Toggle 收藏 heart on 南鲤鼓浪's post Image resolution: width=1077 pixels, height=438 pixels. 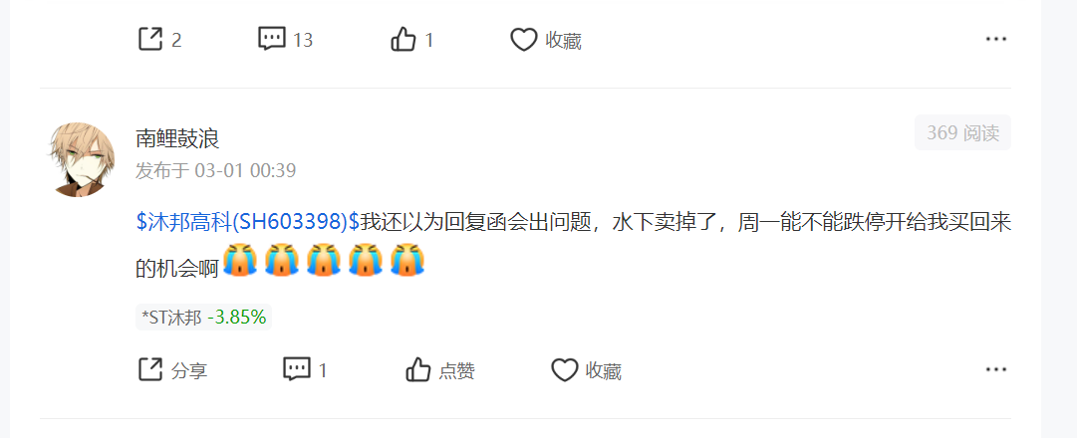click(565, 370)
